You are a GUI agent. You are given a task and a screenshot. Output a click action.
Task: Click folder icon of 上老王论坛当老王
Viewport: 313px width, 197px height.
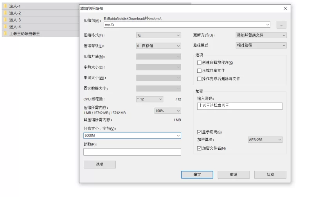point(5,33)
